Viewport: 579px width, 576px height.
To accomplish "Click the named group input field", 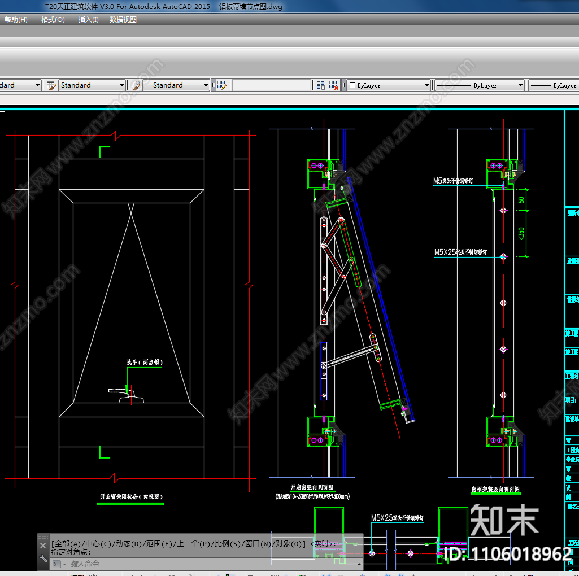I will (272, 85).
